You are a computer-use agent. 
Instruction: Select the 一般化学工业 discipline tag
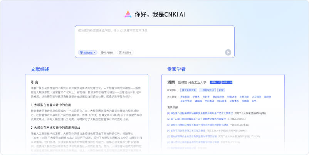click(x=207, y=90)
